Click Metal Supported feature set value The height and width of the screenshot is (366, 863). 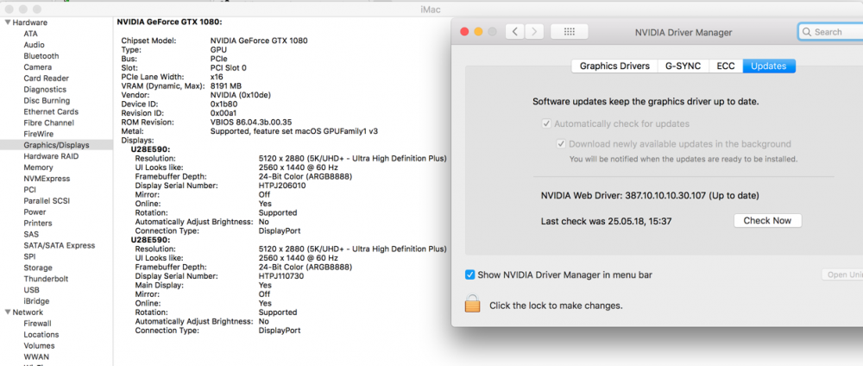294,131
